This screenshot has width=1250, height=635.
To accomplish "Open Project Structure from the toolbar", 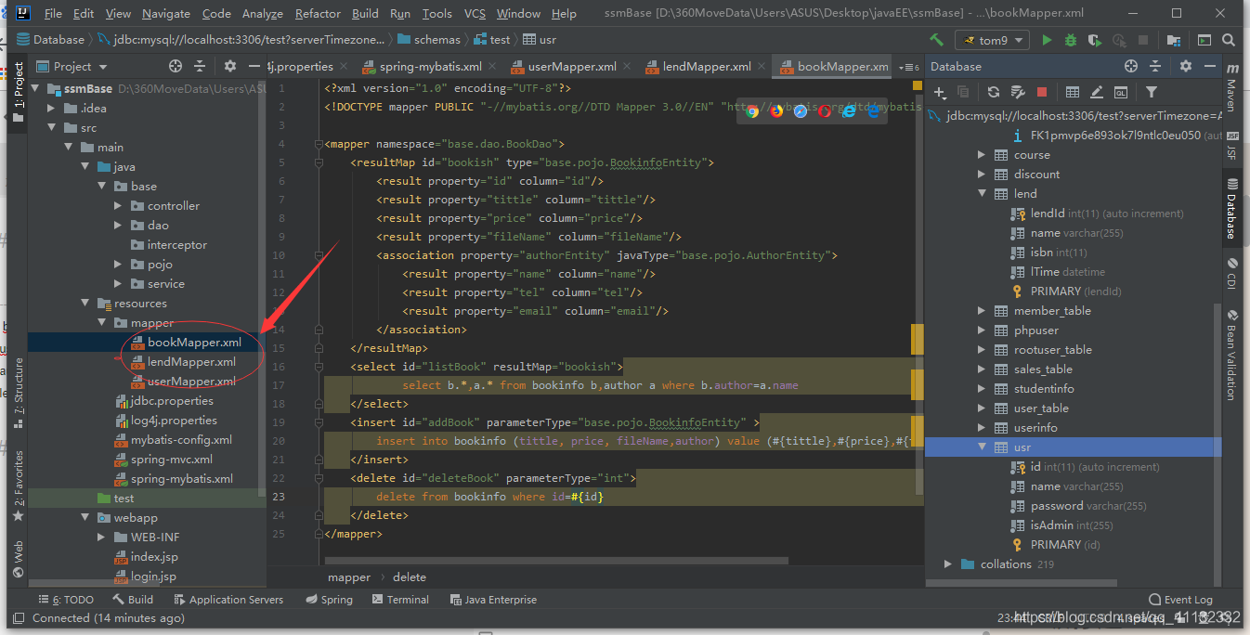I will coord(1176,40).
